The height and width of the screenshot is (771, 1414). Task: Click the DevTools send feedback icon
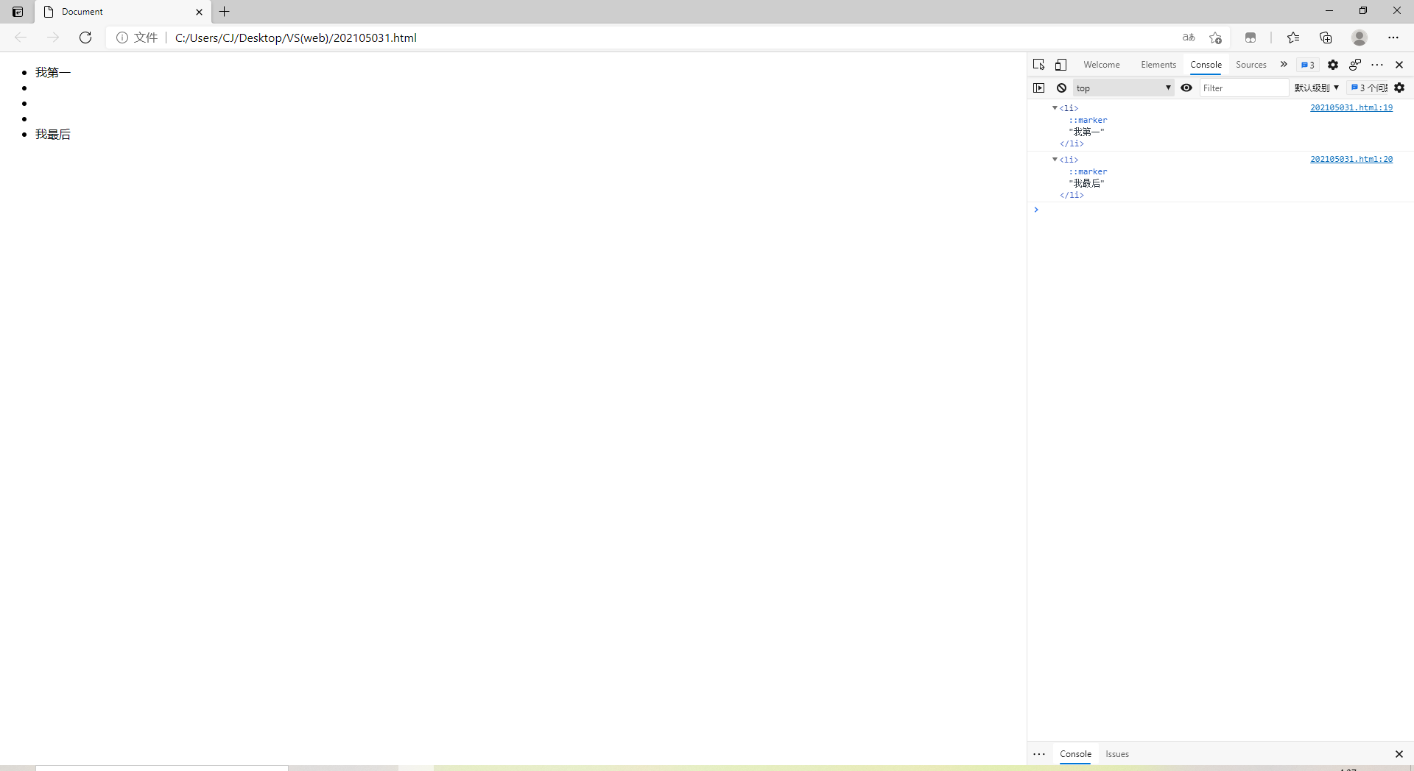pyautogui.click(x=1354, y=65)
